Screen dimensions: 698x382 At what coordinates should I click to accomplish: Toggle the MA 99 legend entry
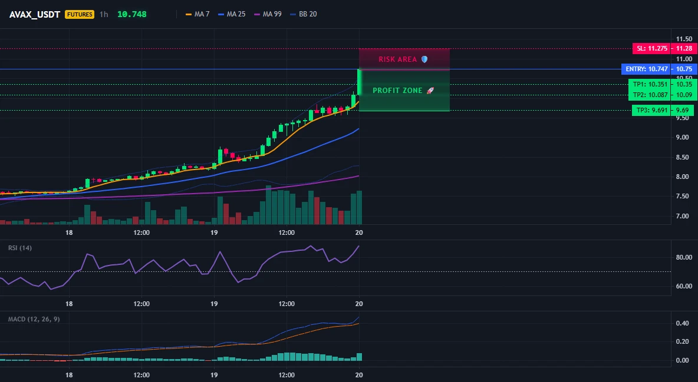tap(268, 14)
